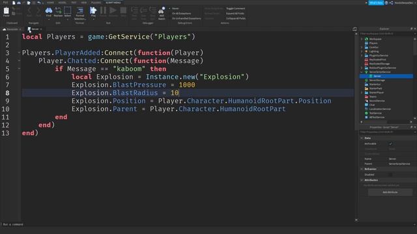Click the Step Out debugger icon
Screen dimensions: 417x234
152,10
